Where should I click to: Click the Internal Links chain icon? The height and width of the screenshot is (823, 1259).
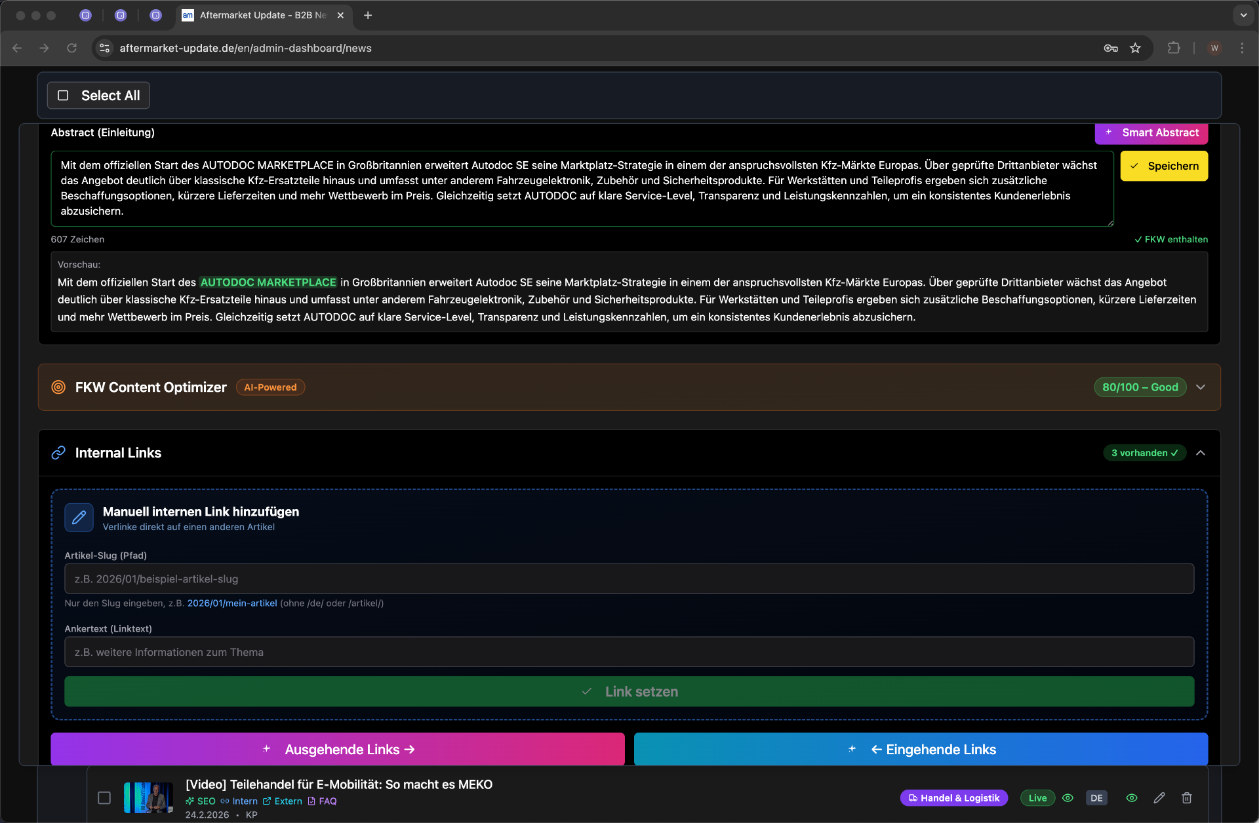click(x=58, y=453)
